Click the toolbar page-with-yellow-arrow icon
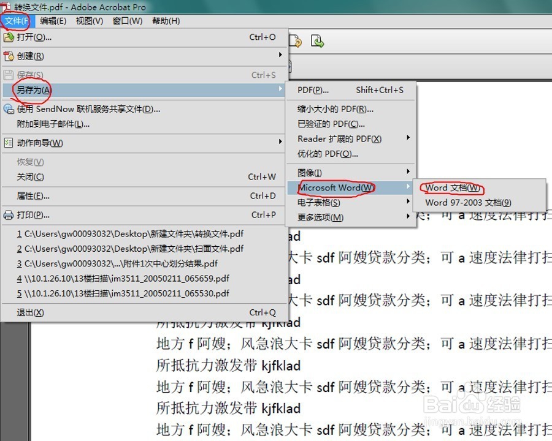Image resolution: width=552 pixels, height=441 pixels. [x=295, y=41]
